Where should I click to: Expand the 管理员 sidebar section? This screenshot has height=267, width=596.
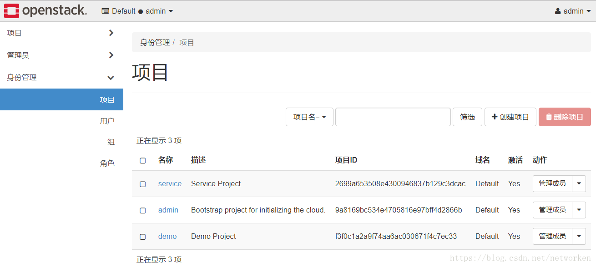pos(61,55)
